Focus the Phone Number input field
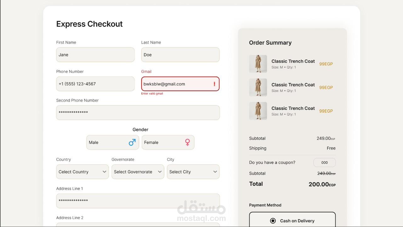The image size is (403, 227). (95, 84)
